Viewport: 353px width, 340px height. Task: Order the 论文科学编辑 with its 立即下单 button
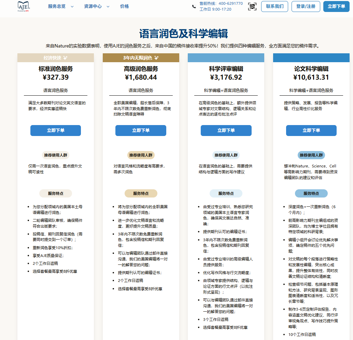tap(311, 131)
